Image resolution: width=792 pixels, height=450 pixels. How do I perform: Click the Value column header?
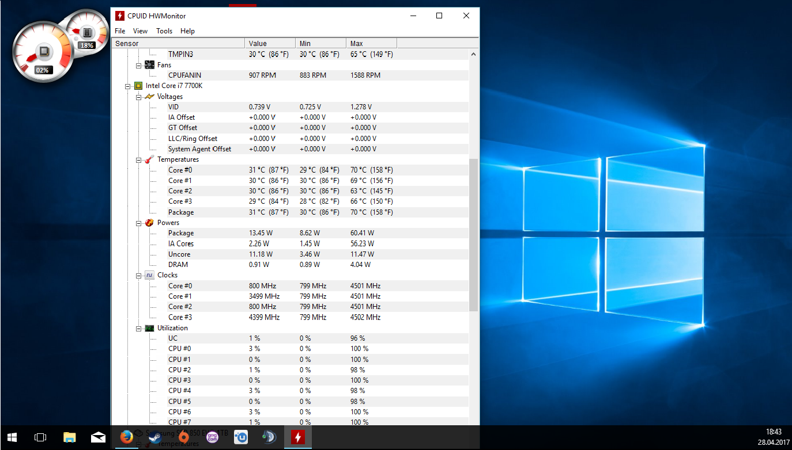point(270,43)
